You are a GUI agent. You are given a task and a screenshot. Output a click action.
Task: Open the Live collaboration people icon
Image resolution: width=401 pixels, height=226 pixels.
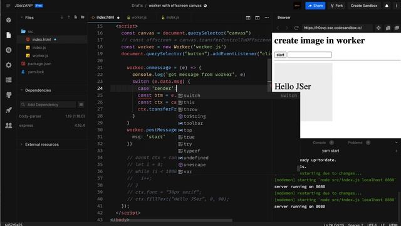tap(8, 126)
